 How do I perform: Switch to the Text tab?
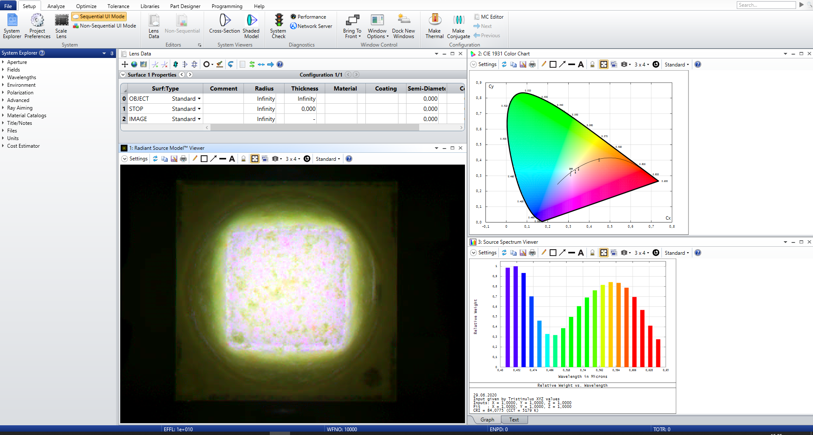(514, 420)
